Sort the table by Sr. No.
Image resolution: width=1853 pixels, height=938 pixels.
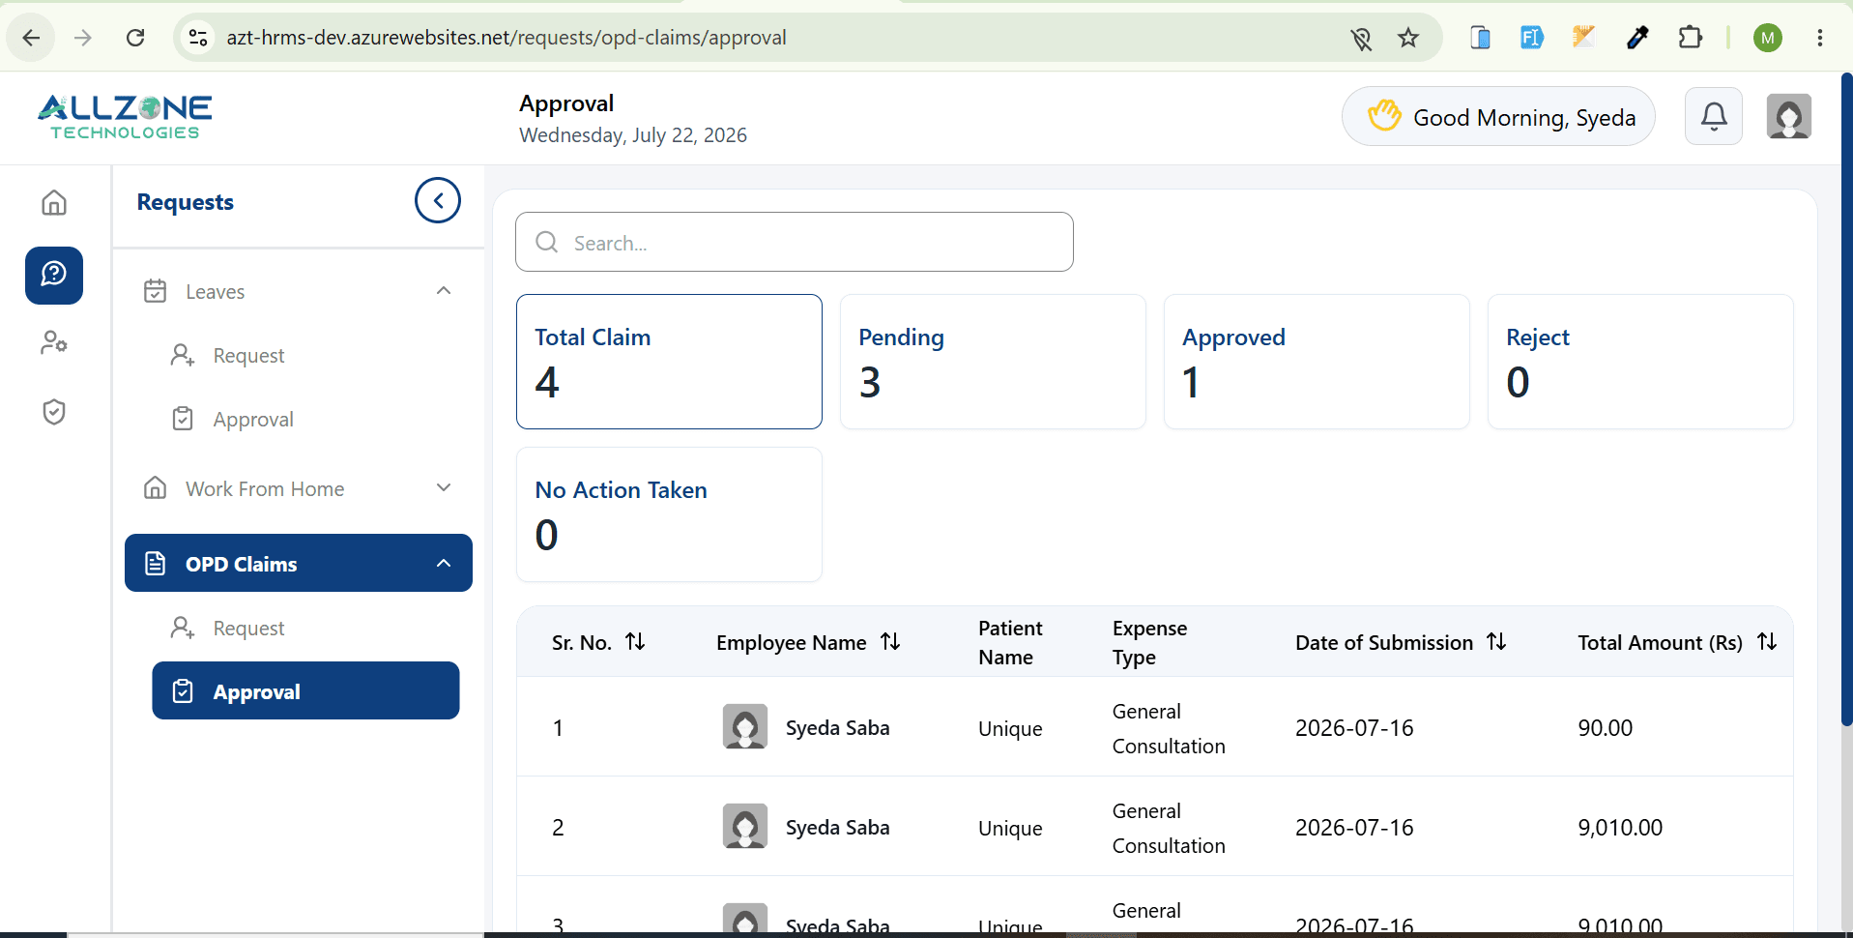(635, 641)
